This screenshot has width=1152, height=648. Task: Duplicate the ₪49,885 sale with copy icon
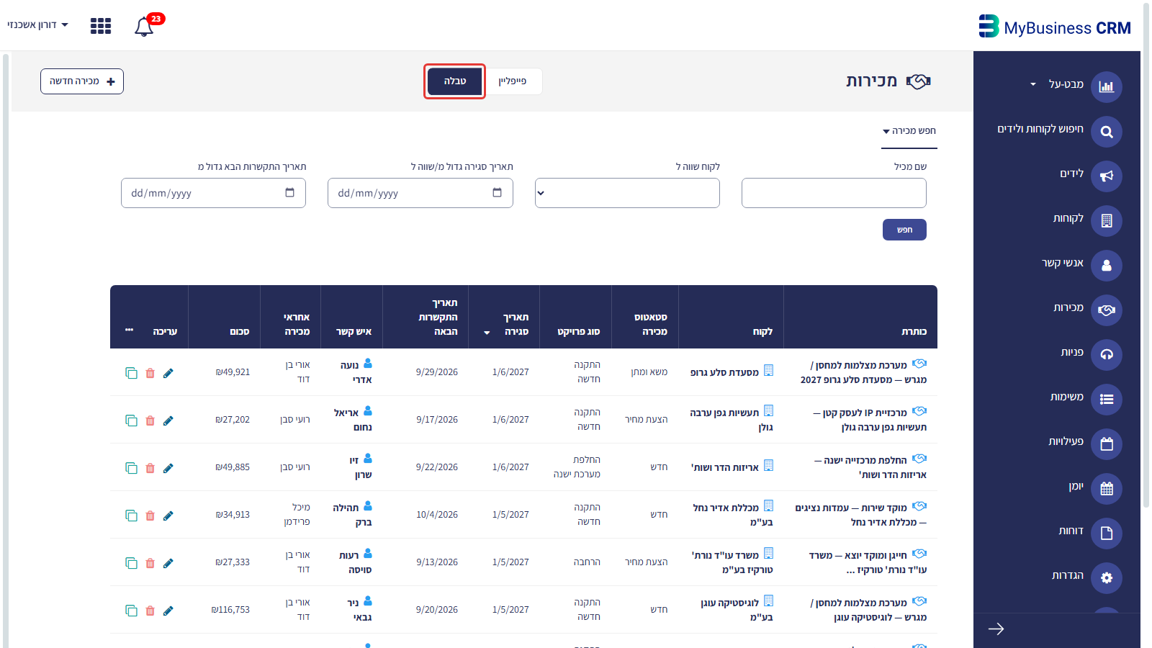click(131, 468)
